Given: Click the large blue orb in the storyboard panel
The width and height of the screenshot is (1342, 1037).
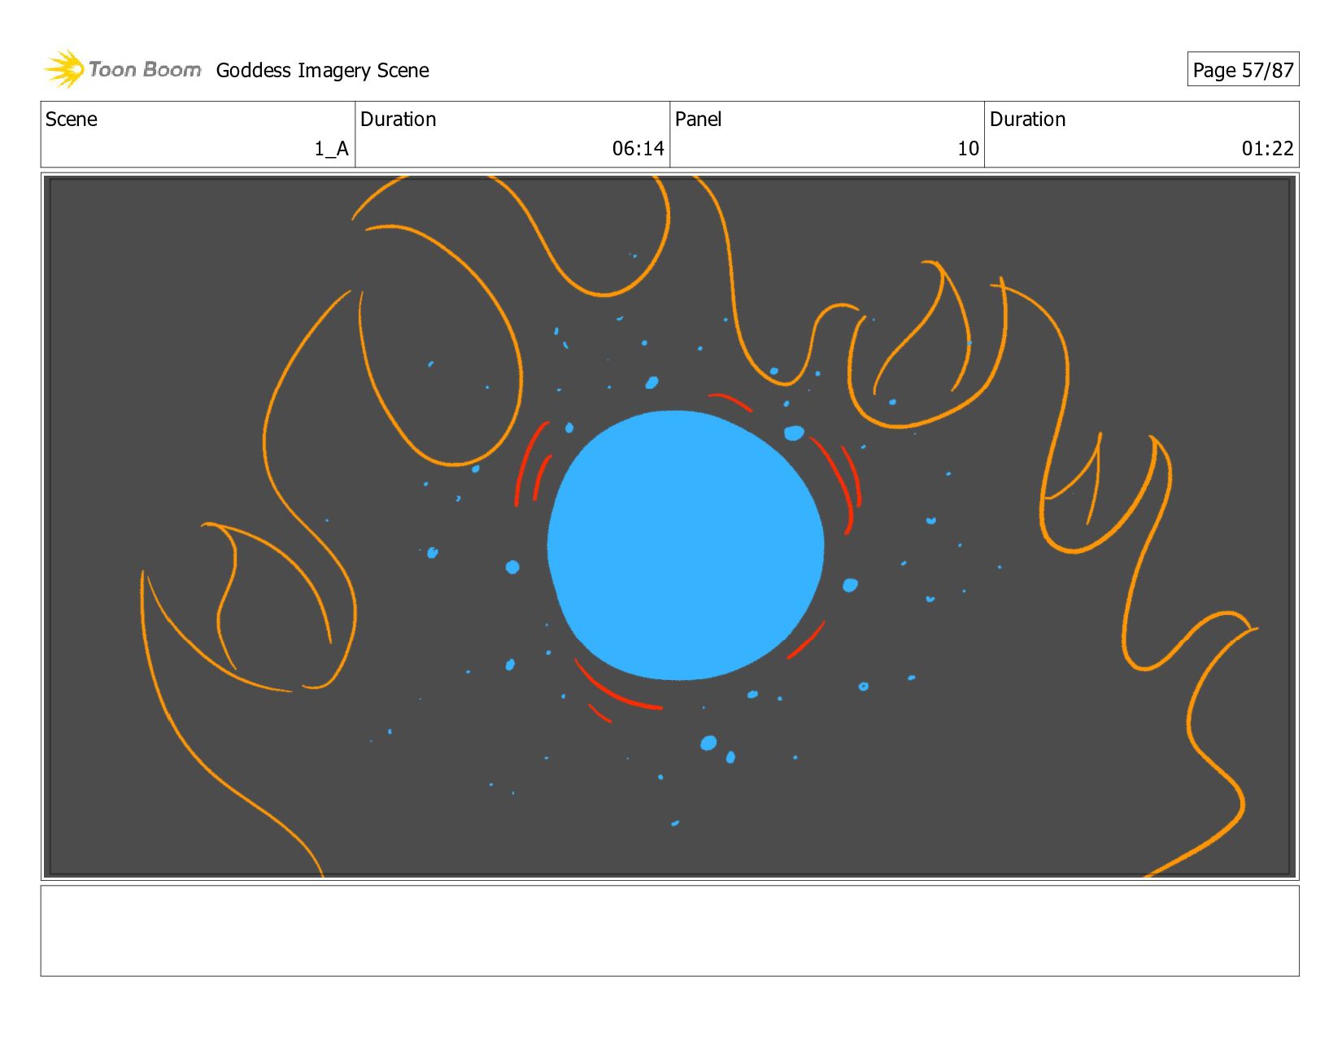Looking at the screenshot, I should click(686, 545).
